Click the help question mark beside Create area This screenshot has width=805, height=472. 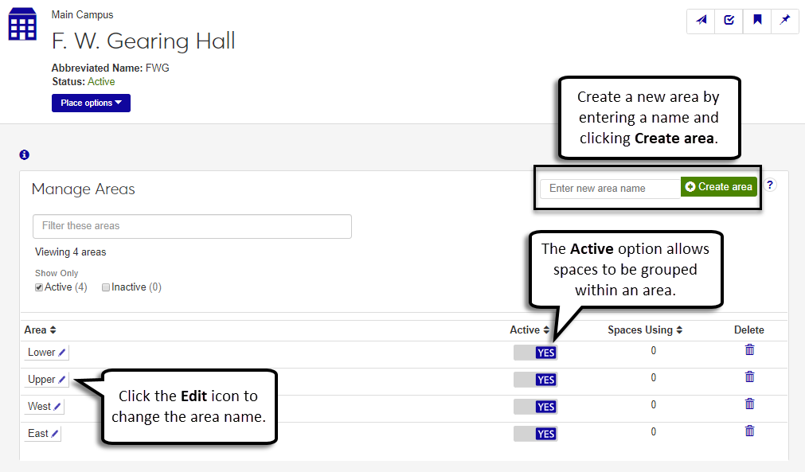770,185
